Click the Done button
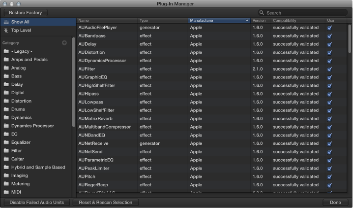The width and height of the screenshot is (353, 208). 335,203
